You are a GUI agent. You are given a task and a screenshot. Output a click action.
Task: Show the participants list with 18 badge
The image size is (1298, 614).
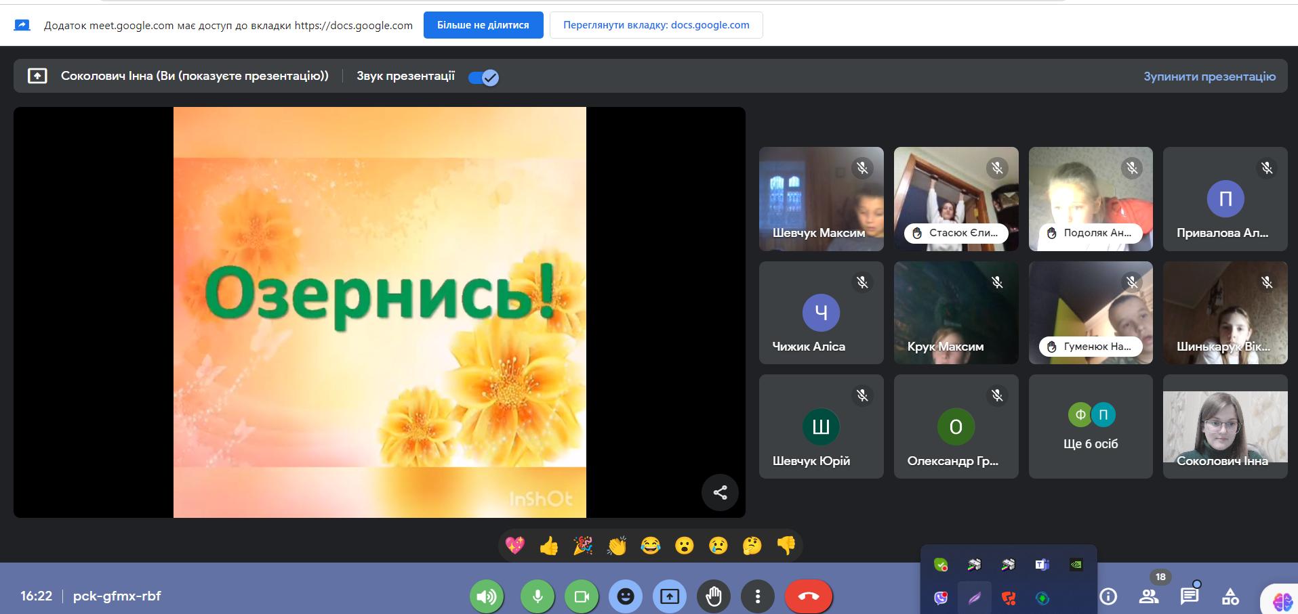click(1149, 596)
